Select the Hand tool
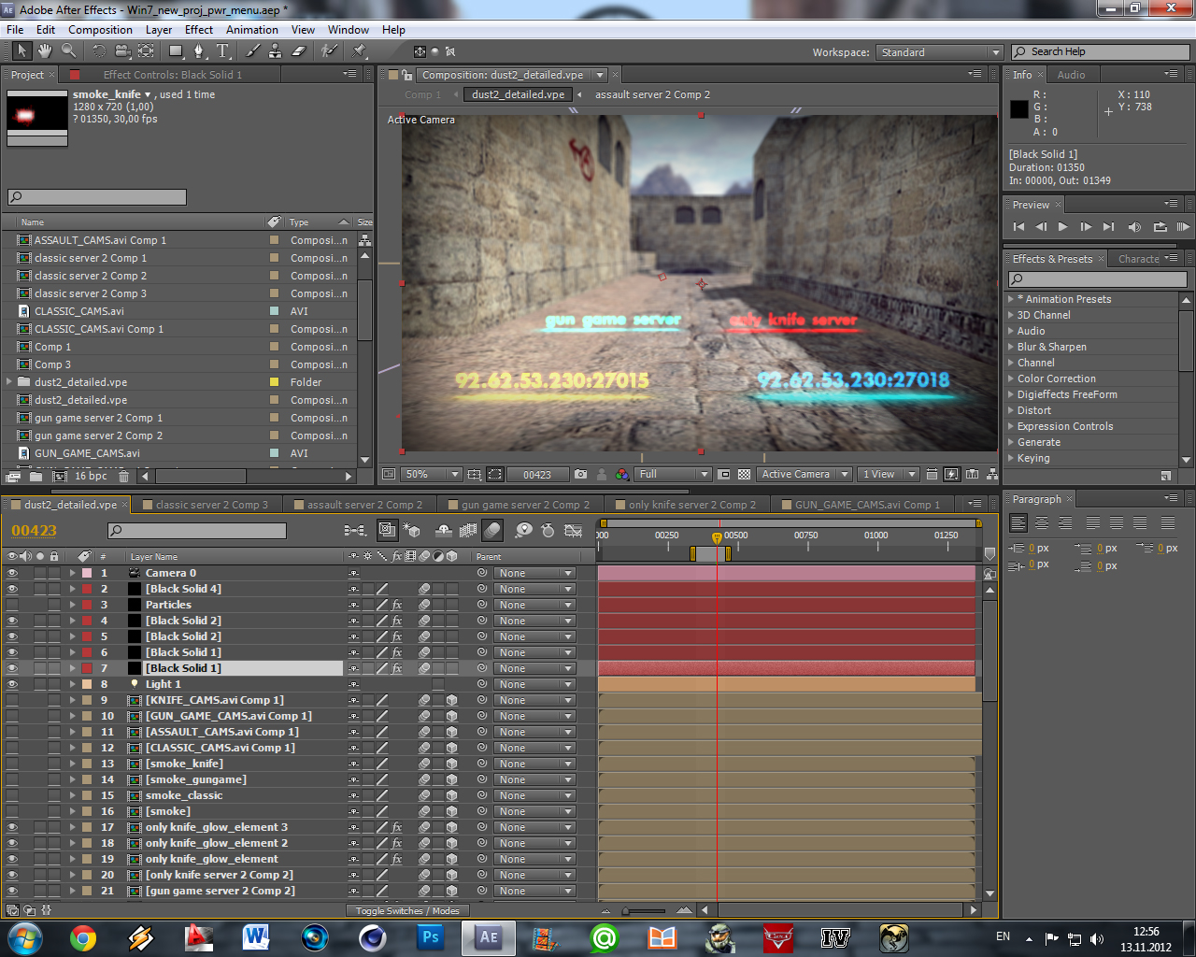Image resolution: width=1196 pixels, height=957 pixels. pyautogui.click(x=44, y=50)
